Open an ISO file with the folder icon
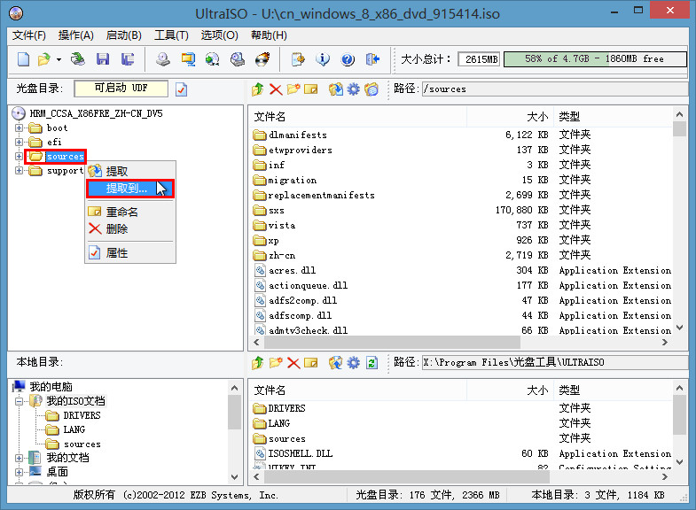This screenshot has width=696, height=510. pos(44,59)
